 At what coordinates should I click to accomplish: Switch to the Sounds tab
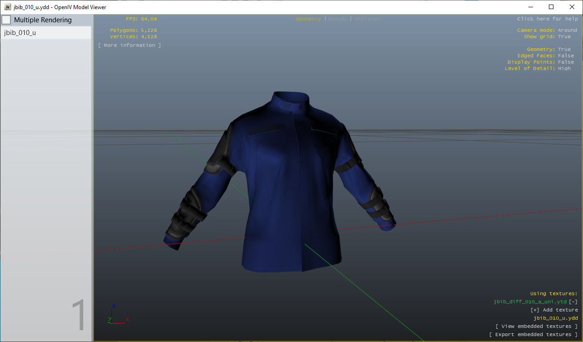pos(337,19)
